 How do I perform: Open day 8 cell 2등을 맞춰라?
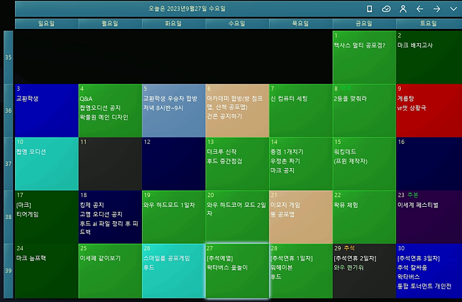click(364, 111)
